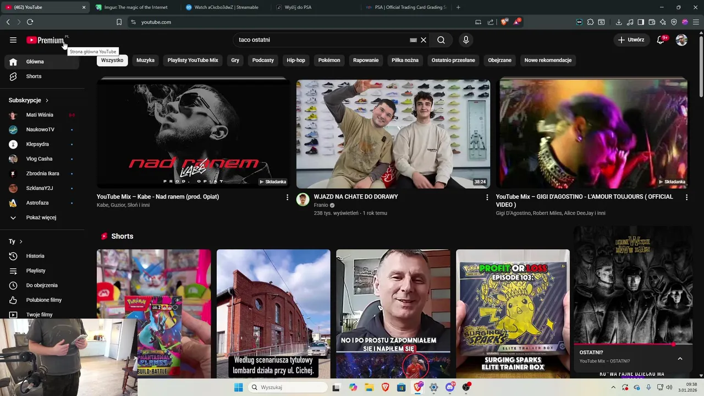Open the Brave VPN shield icon
This screenshot has width=704, height=396.
[x=674, y=22]
